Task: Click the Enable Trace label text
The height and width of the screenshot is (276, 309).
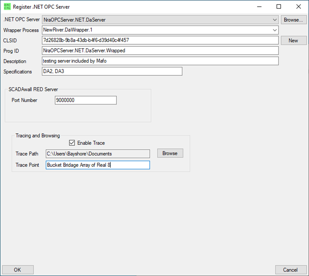Action: click(x=91, y=143)
